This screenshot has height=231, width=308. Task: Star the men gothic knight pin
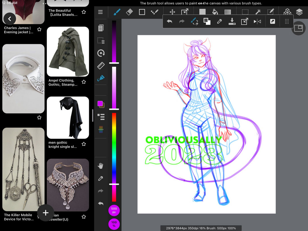(84, 144)
